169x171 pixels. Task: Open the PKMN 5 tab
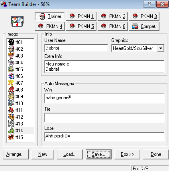(81, 26)
